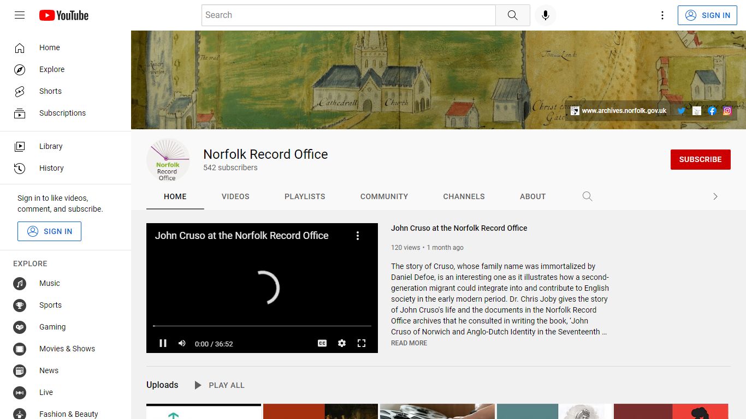This screenshot has width=746, height=419.
Task: Switch to the ABOUT tab
Action: 533,196
